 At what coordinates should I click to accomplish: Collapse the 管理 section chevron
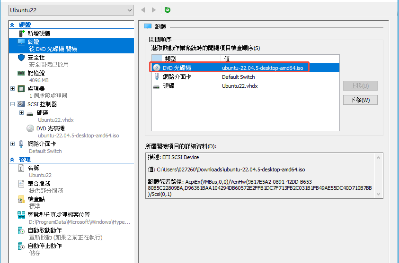[x=12, y=160]
